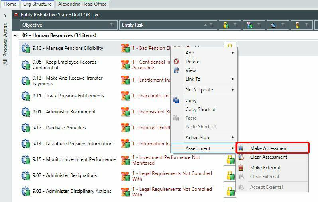Click the Make External icon
Viewport: 318px width, 202px height.
[241, 168]
